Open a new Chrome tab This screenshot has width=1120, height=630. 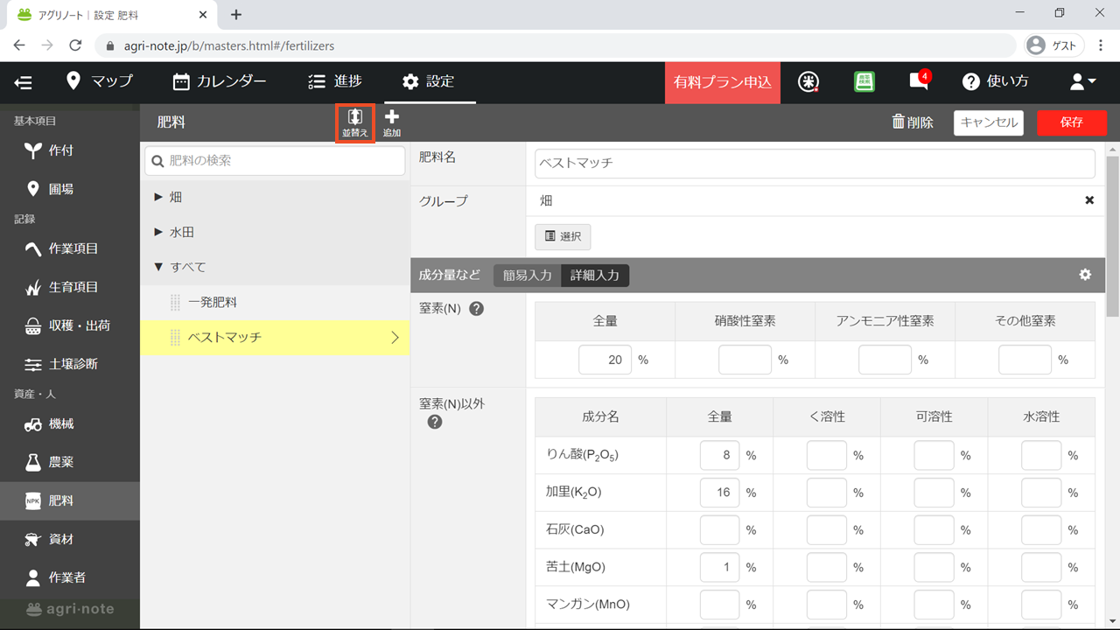pos(236,14)
